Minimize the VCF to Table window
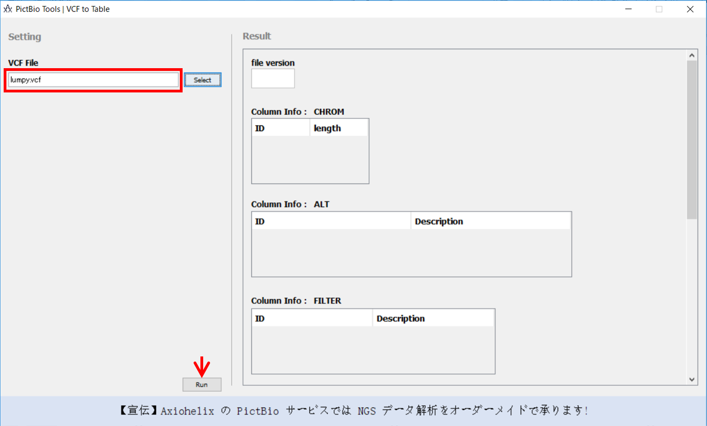 (x=628, y=9)
